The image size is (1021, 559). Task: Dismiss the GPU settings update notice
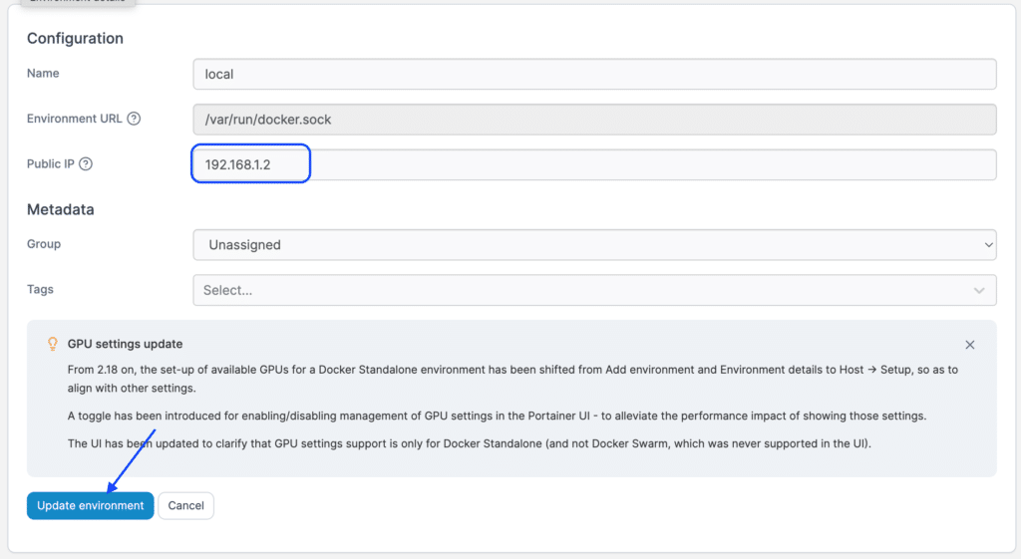[x=969, y=345]
